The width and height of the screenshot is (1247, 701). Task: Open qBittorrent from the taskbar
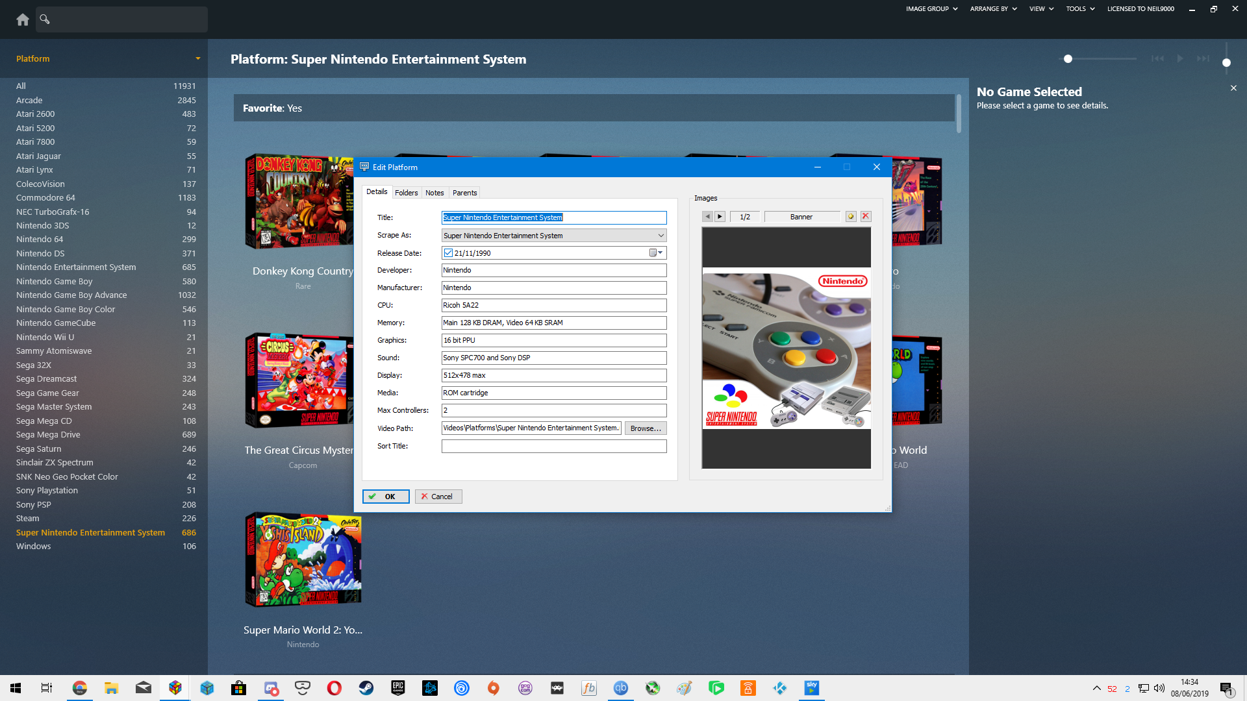pyautogui.click(x=621, y=688)
